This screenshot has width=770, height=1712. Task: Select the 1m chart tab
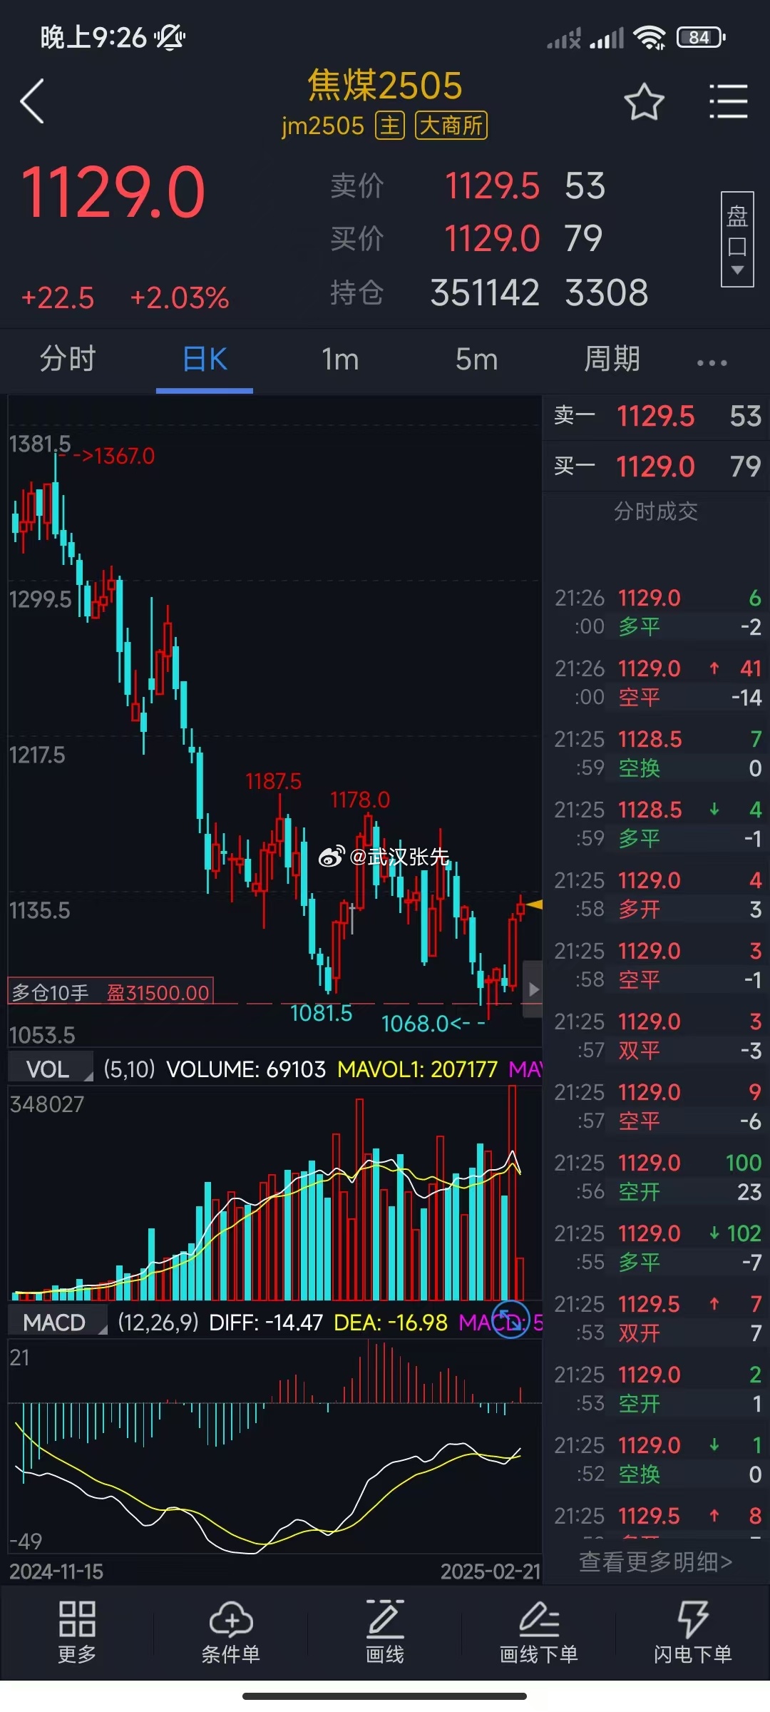[340, 359]
